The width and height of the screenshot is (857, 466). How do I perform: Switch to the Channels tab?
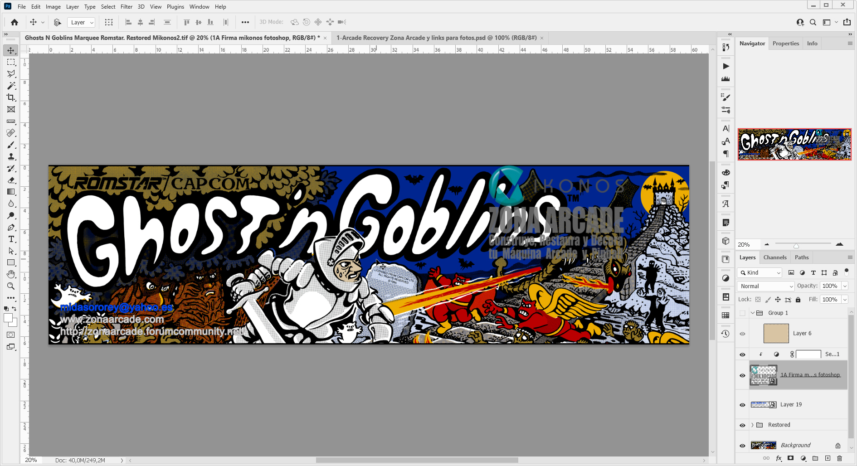coord(775,257)
